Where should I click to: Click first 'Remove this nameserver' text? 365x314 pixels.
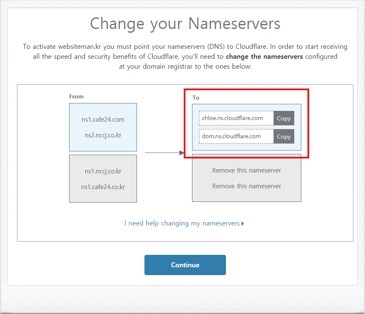point(247,170)
